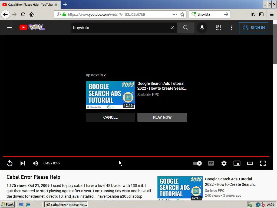Image resolution: width=277 pixels, height=208 pixels.
Task: Click the current time readout 0:45 / 0:45
Action: click(x=52, y=163)
